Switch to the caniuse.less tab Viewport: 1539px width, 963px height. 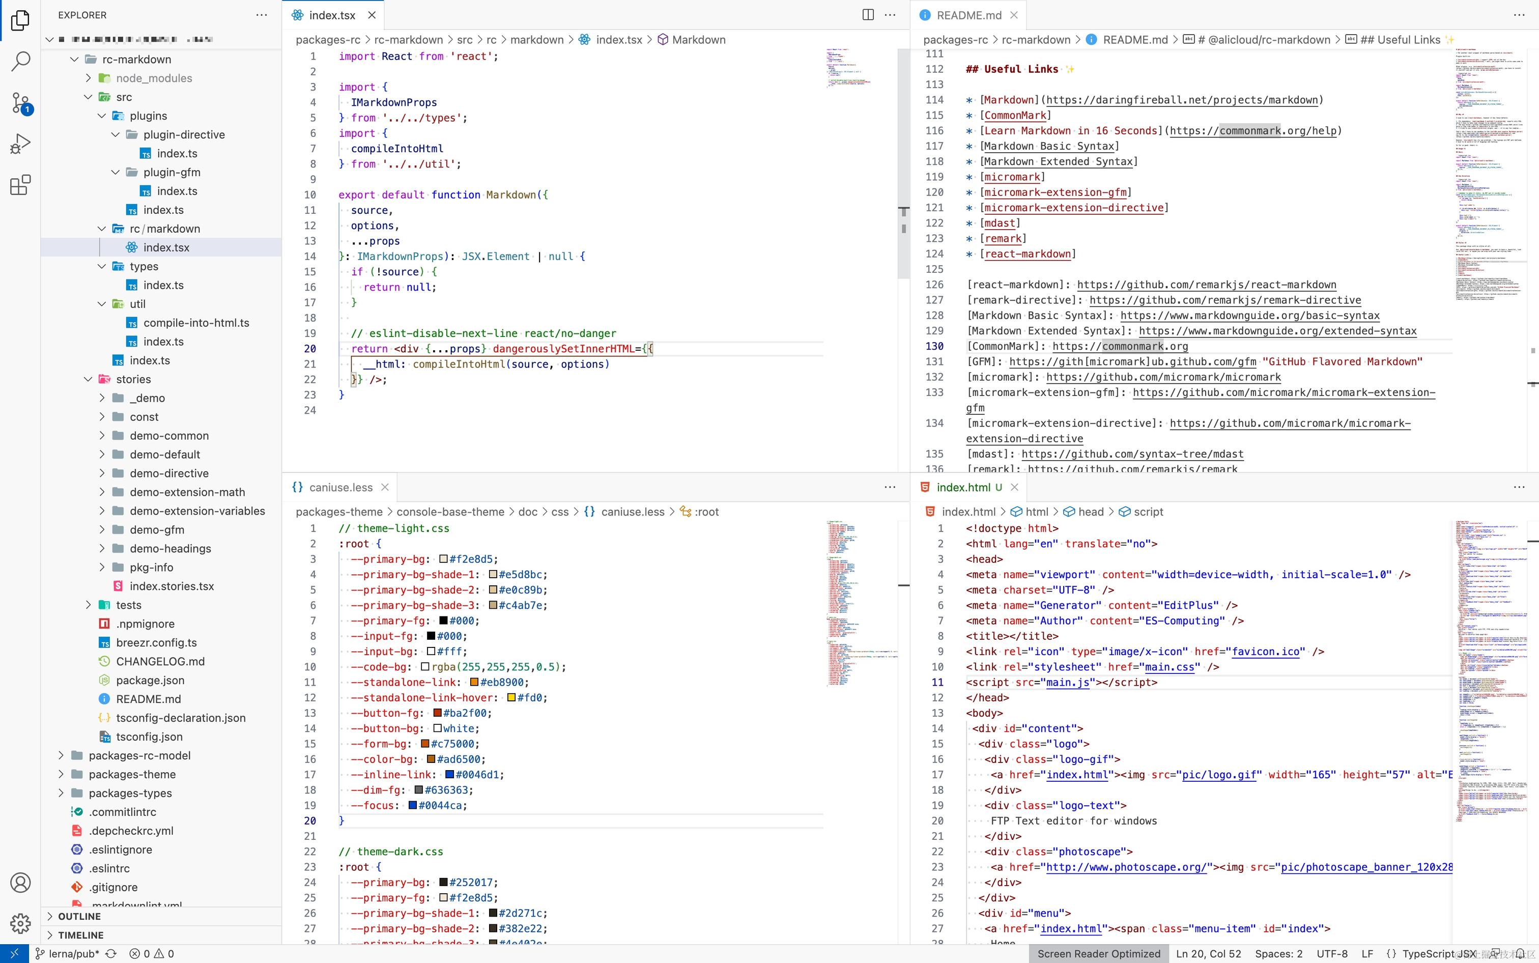pyautogui.click(x=340, y=487)
